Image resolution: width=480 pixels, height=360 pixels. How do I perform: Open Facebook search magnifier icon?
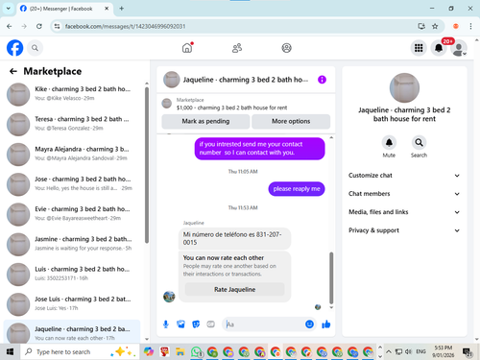pos(35,48)
